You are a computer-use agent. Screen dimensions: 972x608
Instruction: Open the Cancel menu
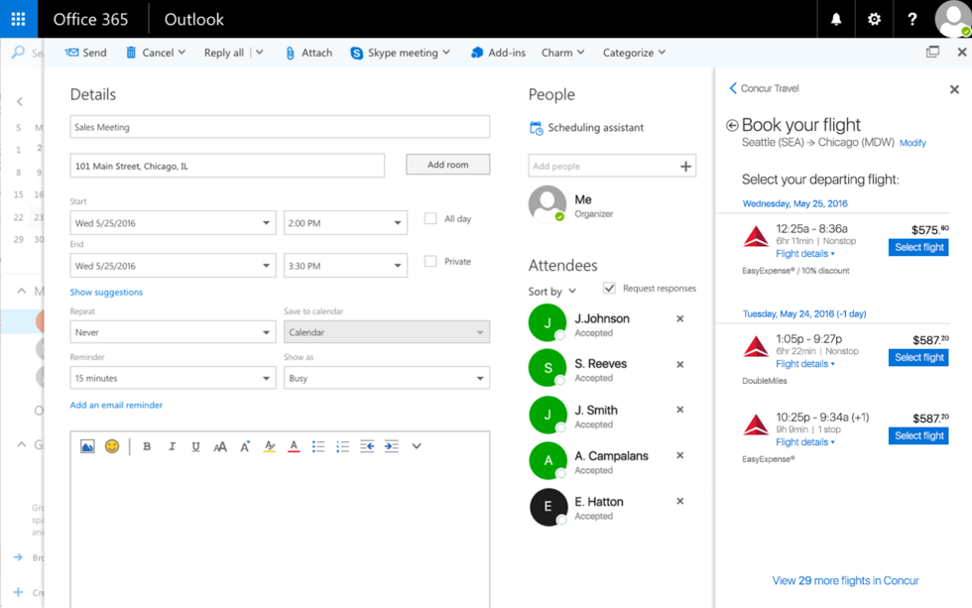coord(156,53)
